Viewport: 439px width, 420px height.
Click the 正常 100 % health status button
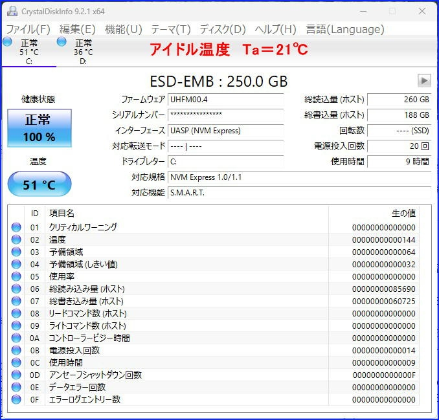click(39, 128)
